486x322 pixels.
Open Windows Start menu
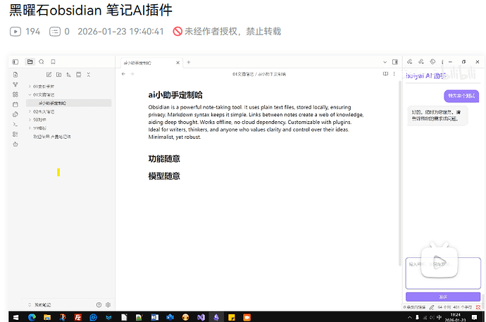15,317
